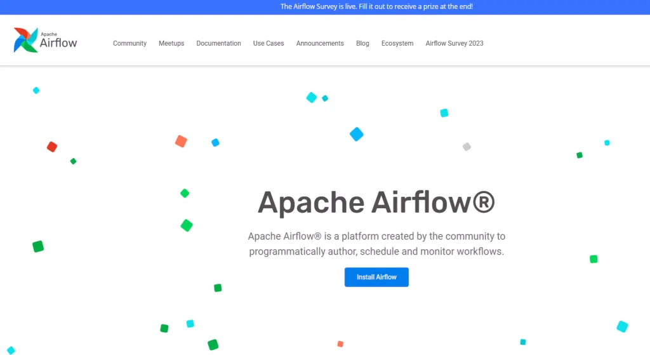Go to the Meetups page

pyautogui.click(x=171, y=44)
